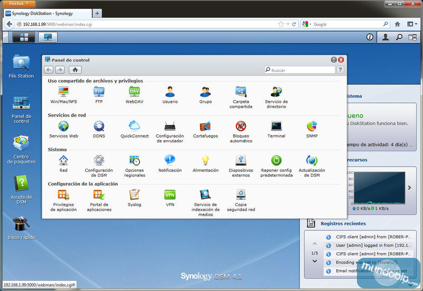The image size is (423, 291).
Task: Open Configuración de DSM
Action: [99, 166]
